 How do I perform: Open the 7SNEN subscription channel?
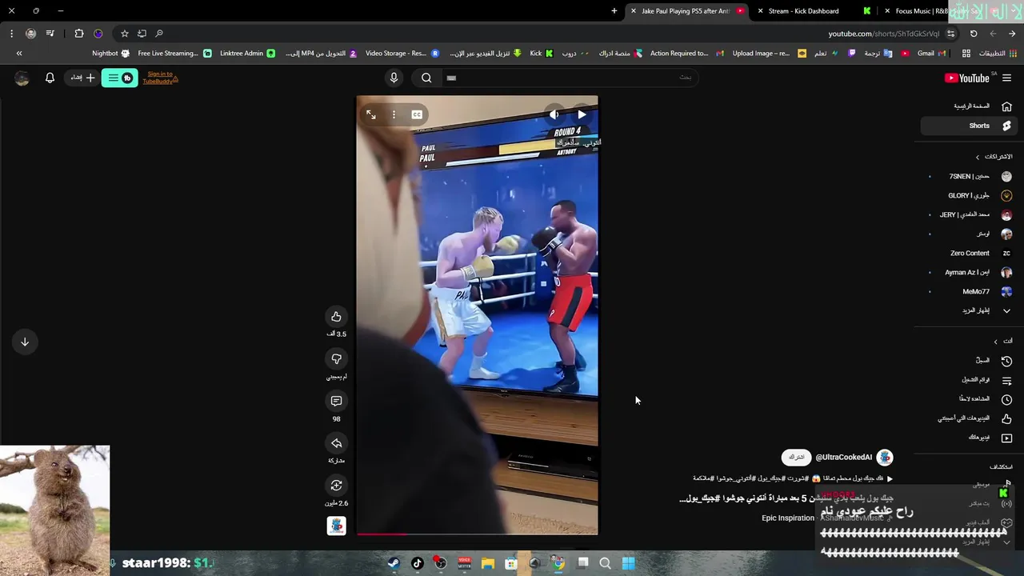pyautogui.click(x=967, y=176)
